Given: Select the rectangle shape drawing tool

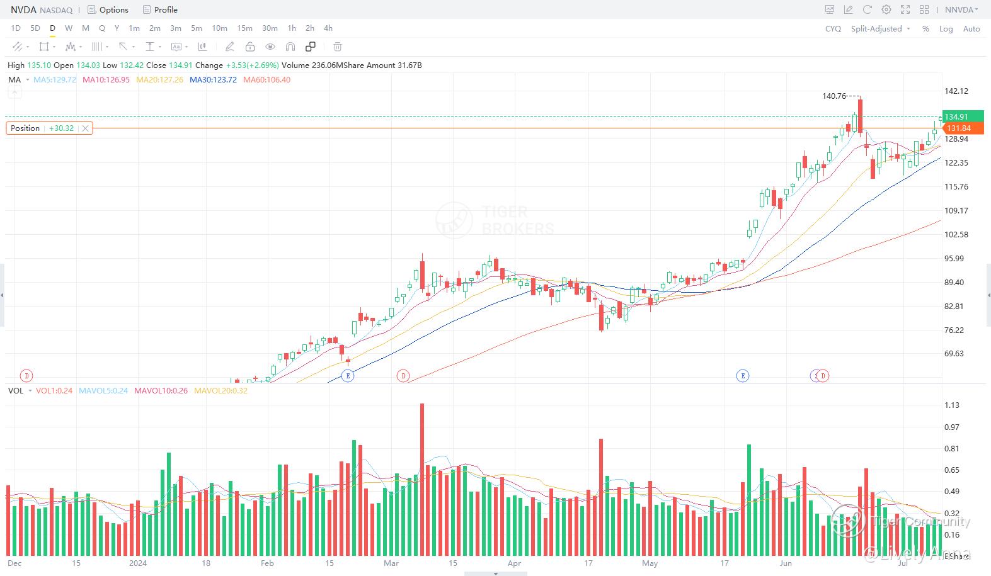Looking at the screenshot, I should tap(43, 47).
